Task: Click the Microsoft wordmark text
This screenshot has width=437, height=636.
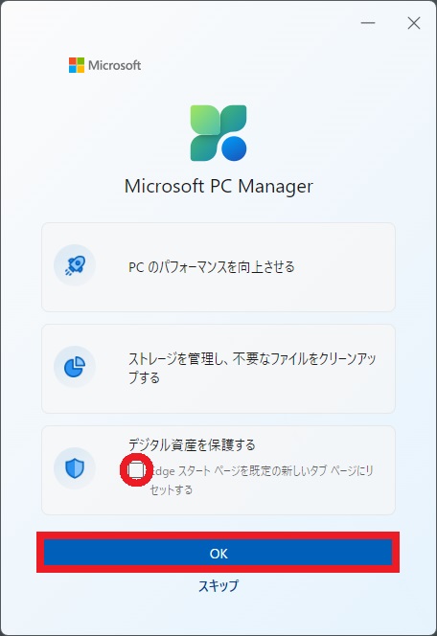Action: [x=114, y=65]
